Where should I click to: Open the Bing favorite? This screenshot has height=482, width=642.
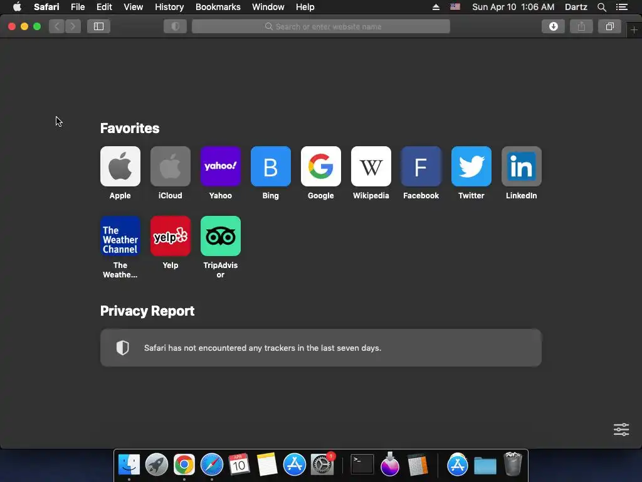point(271,166)
